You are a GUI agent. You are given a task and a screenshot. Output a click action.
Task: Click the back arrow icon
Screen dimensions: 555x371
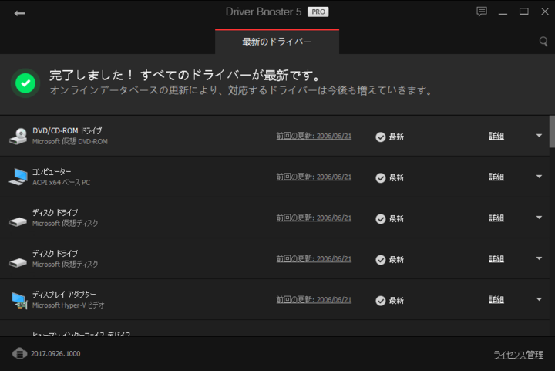click(19, 13)
